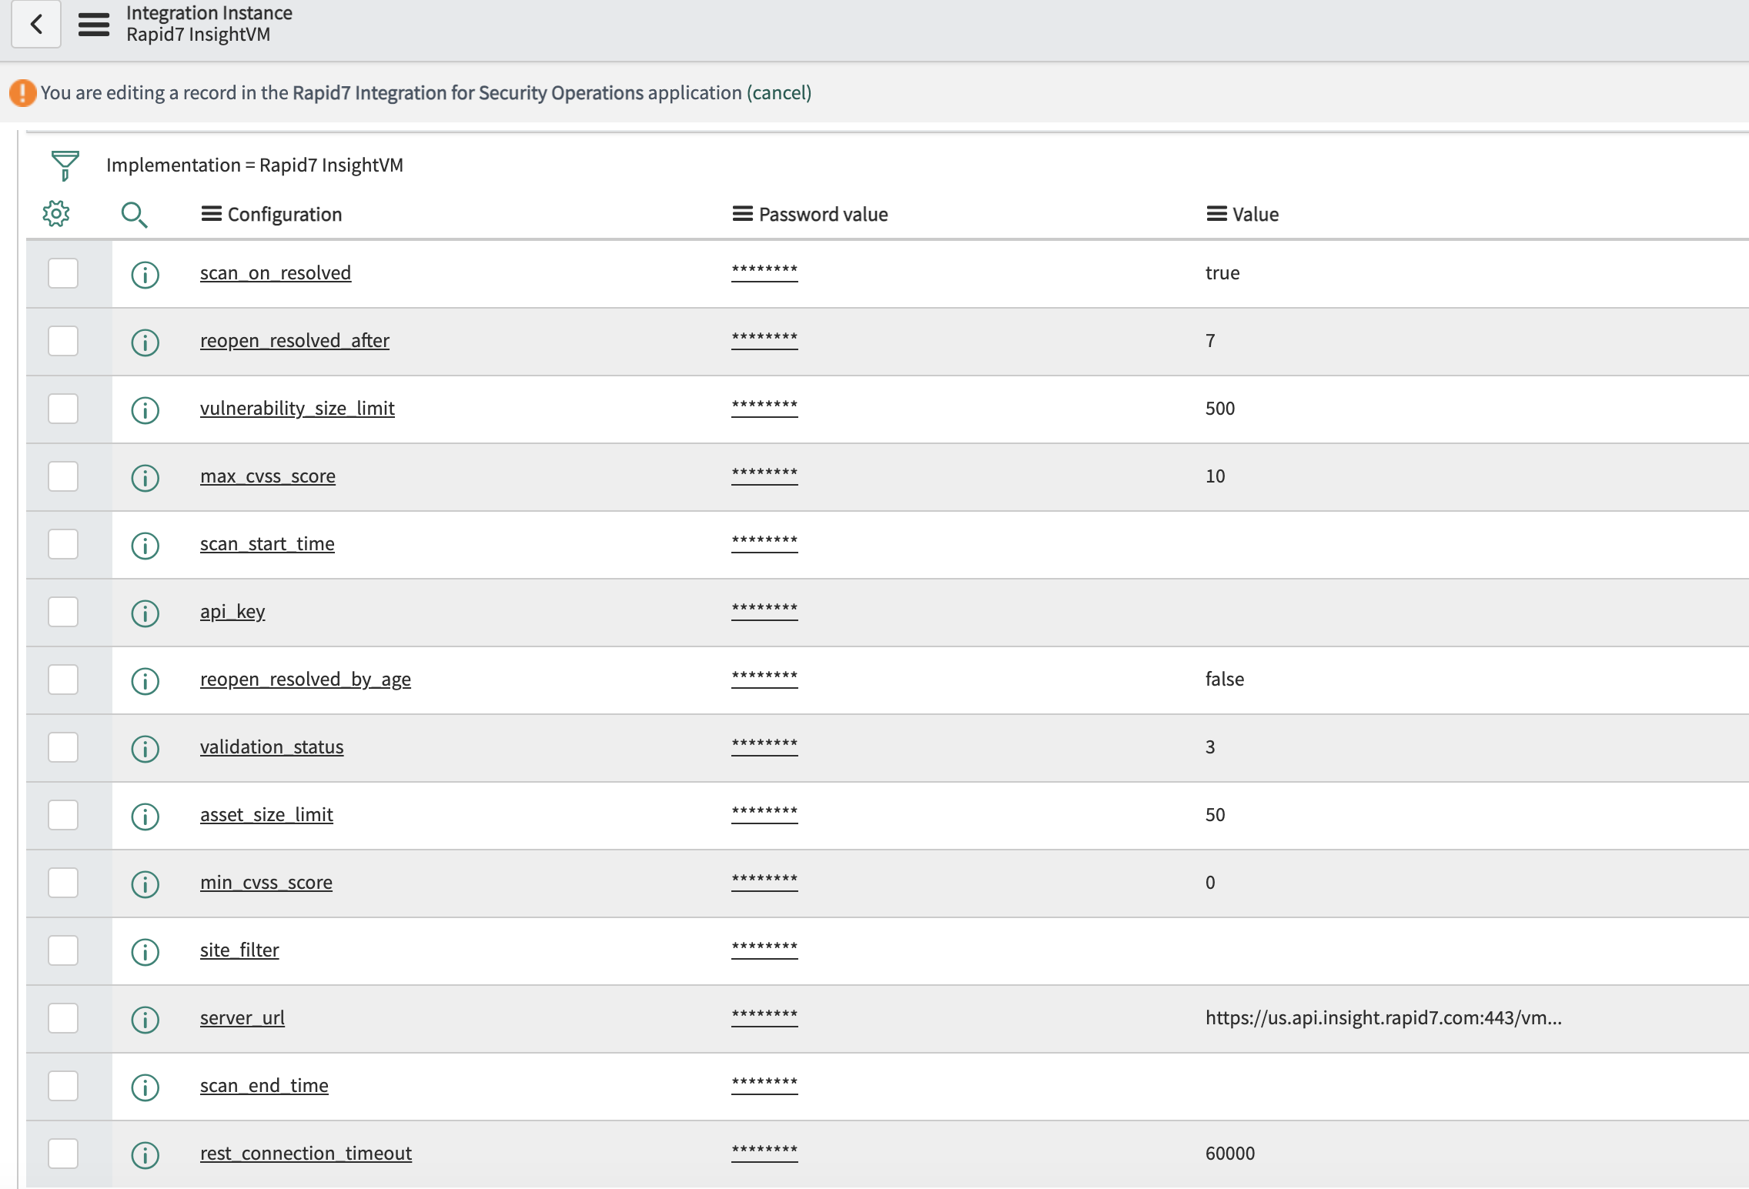The width and height of the screenshot is (1749, 1189).
Task: Open the Value column options menu
Action: 1216,214
